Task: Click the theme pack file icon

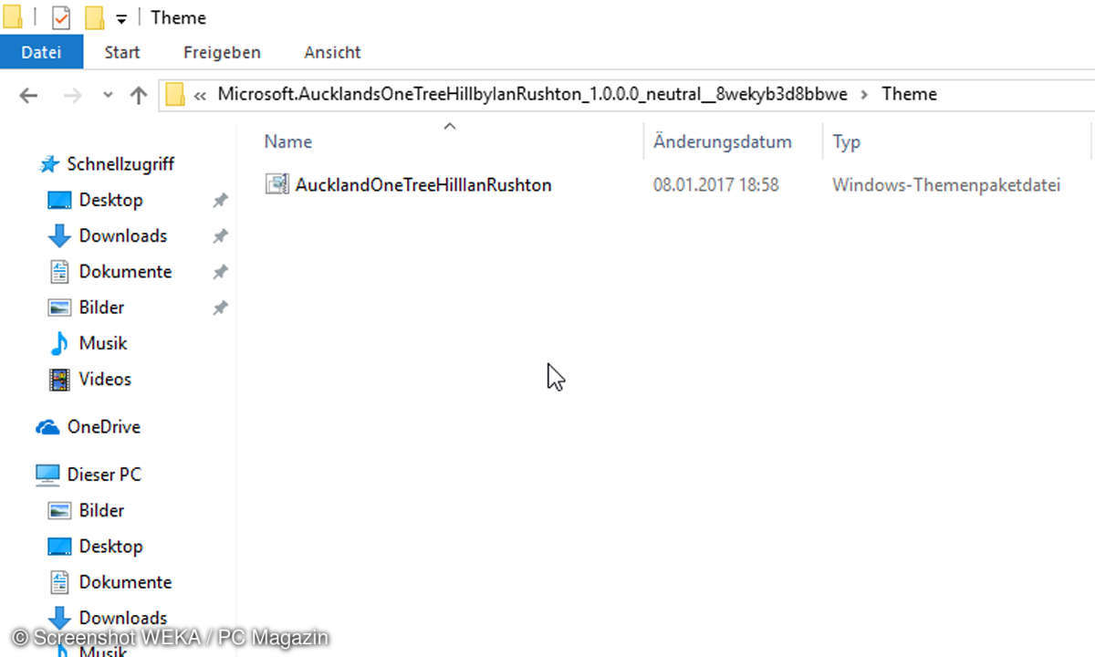Action: click(x=276, y=184)
